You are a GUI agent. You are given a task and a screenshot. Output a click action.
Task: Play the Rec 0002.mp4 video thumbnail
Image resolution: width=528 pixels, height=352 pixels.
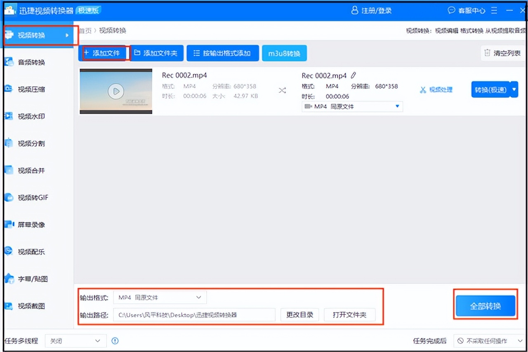(x=115, y=91)
